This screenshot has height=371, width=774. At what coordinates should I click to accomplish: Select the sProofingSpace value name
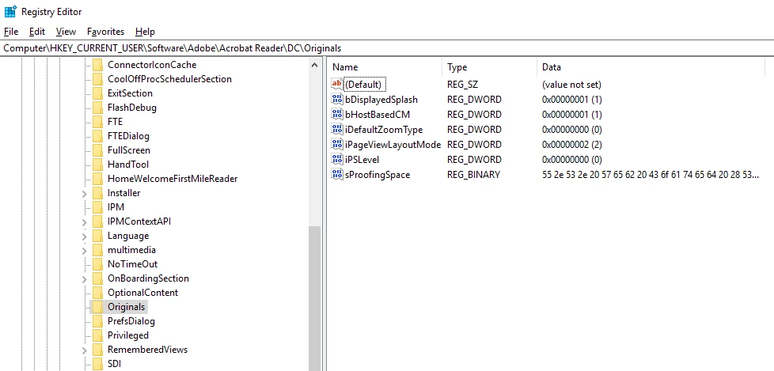[378, 175]
